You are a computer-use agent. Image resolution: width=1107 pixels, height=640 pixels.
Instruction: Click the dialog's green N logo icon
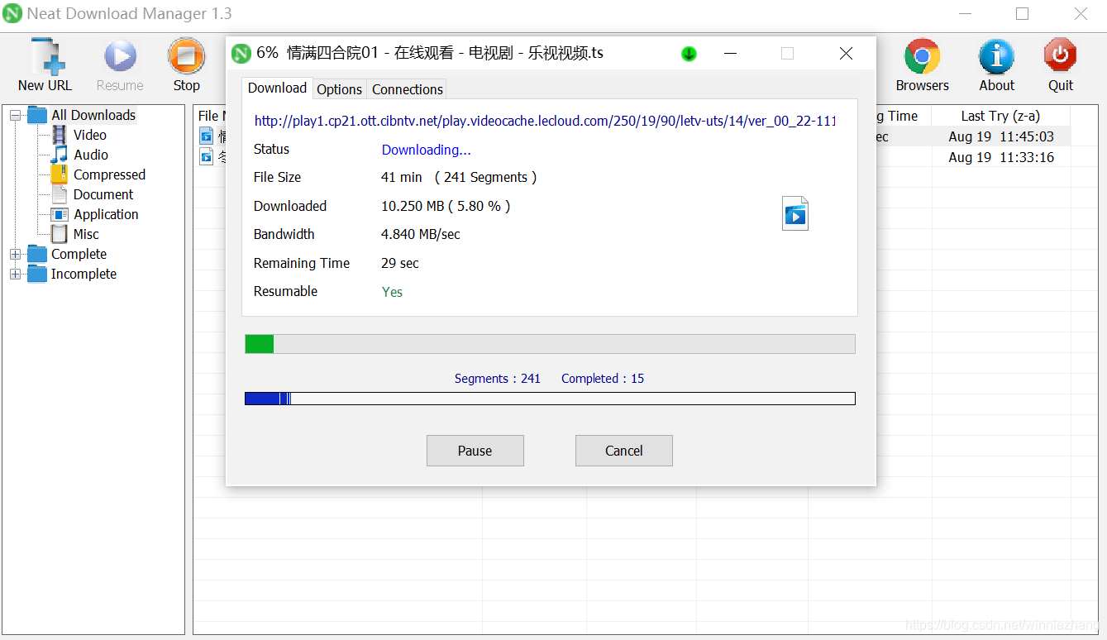[x=241, y=54]
